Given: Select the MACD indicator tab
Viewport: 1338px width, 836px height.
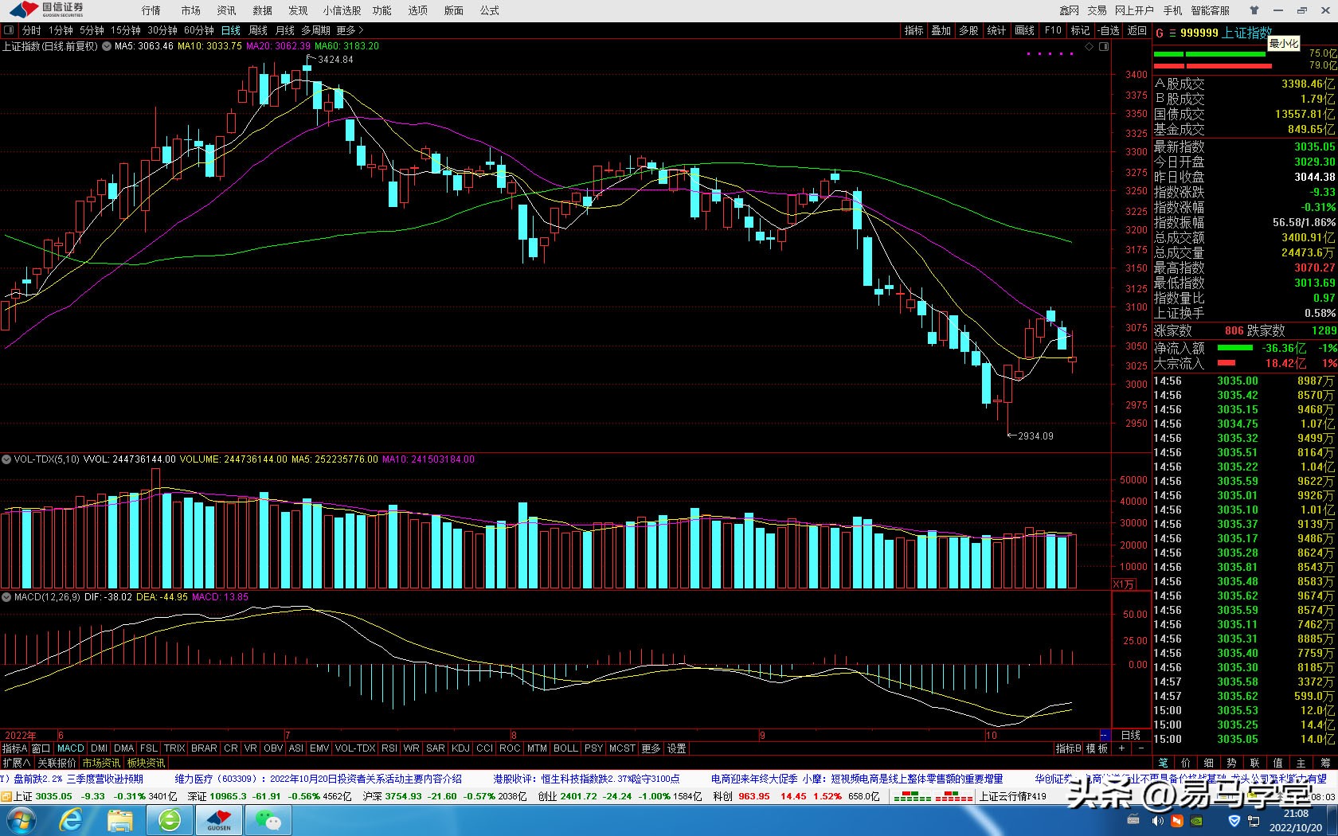Looking at the screenshot, I should (70, 748).
